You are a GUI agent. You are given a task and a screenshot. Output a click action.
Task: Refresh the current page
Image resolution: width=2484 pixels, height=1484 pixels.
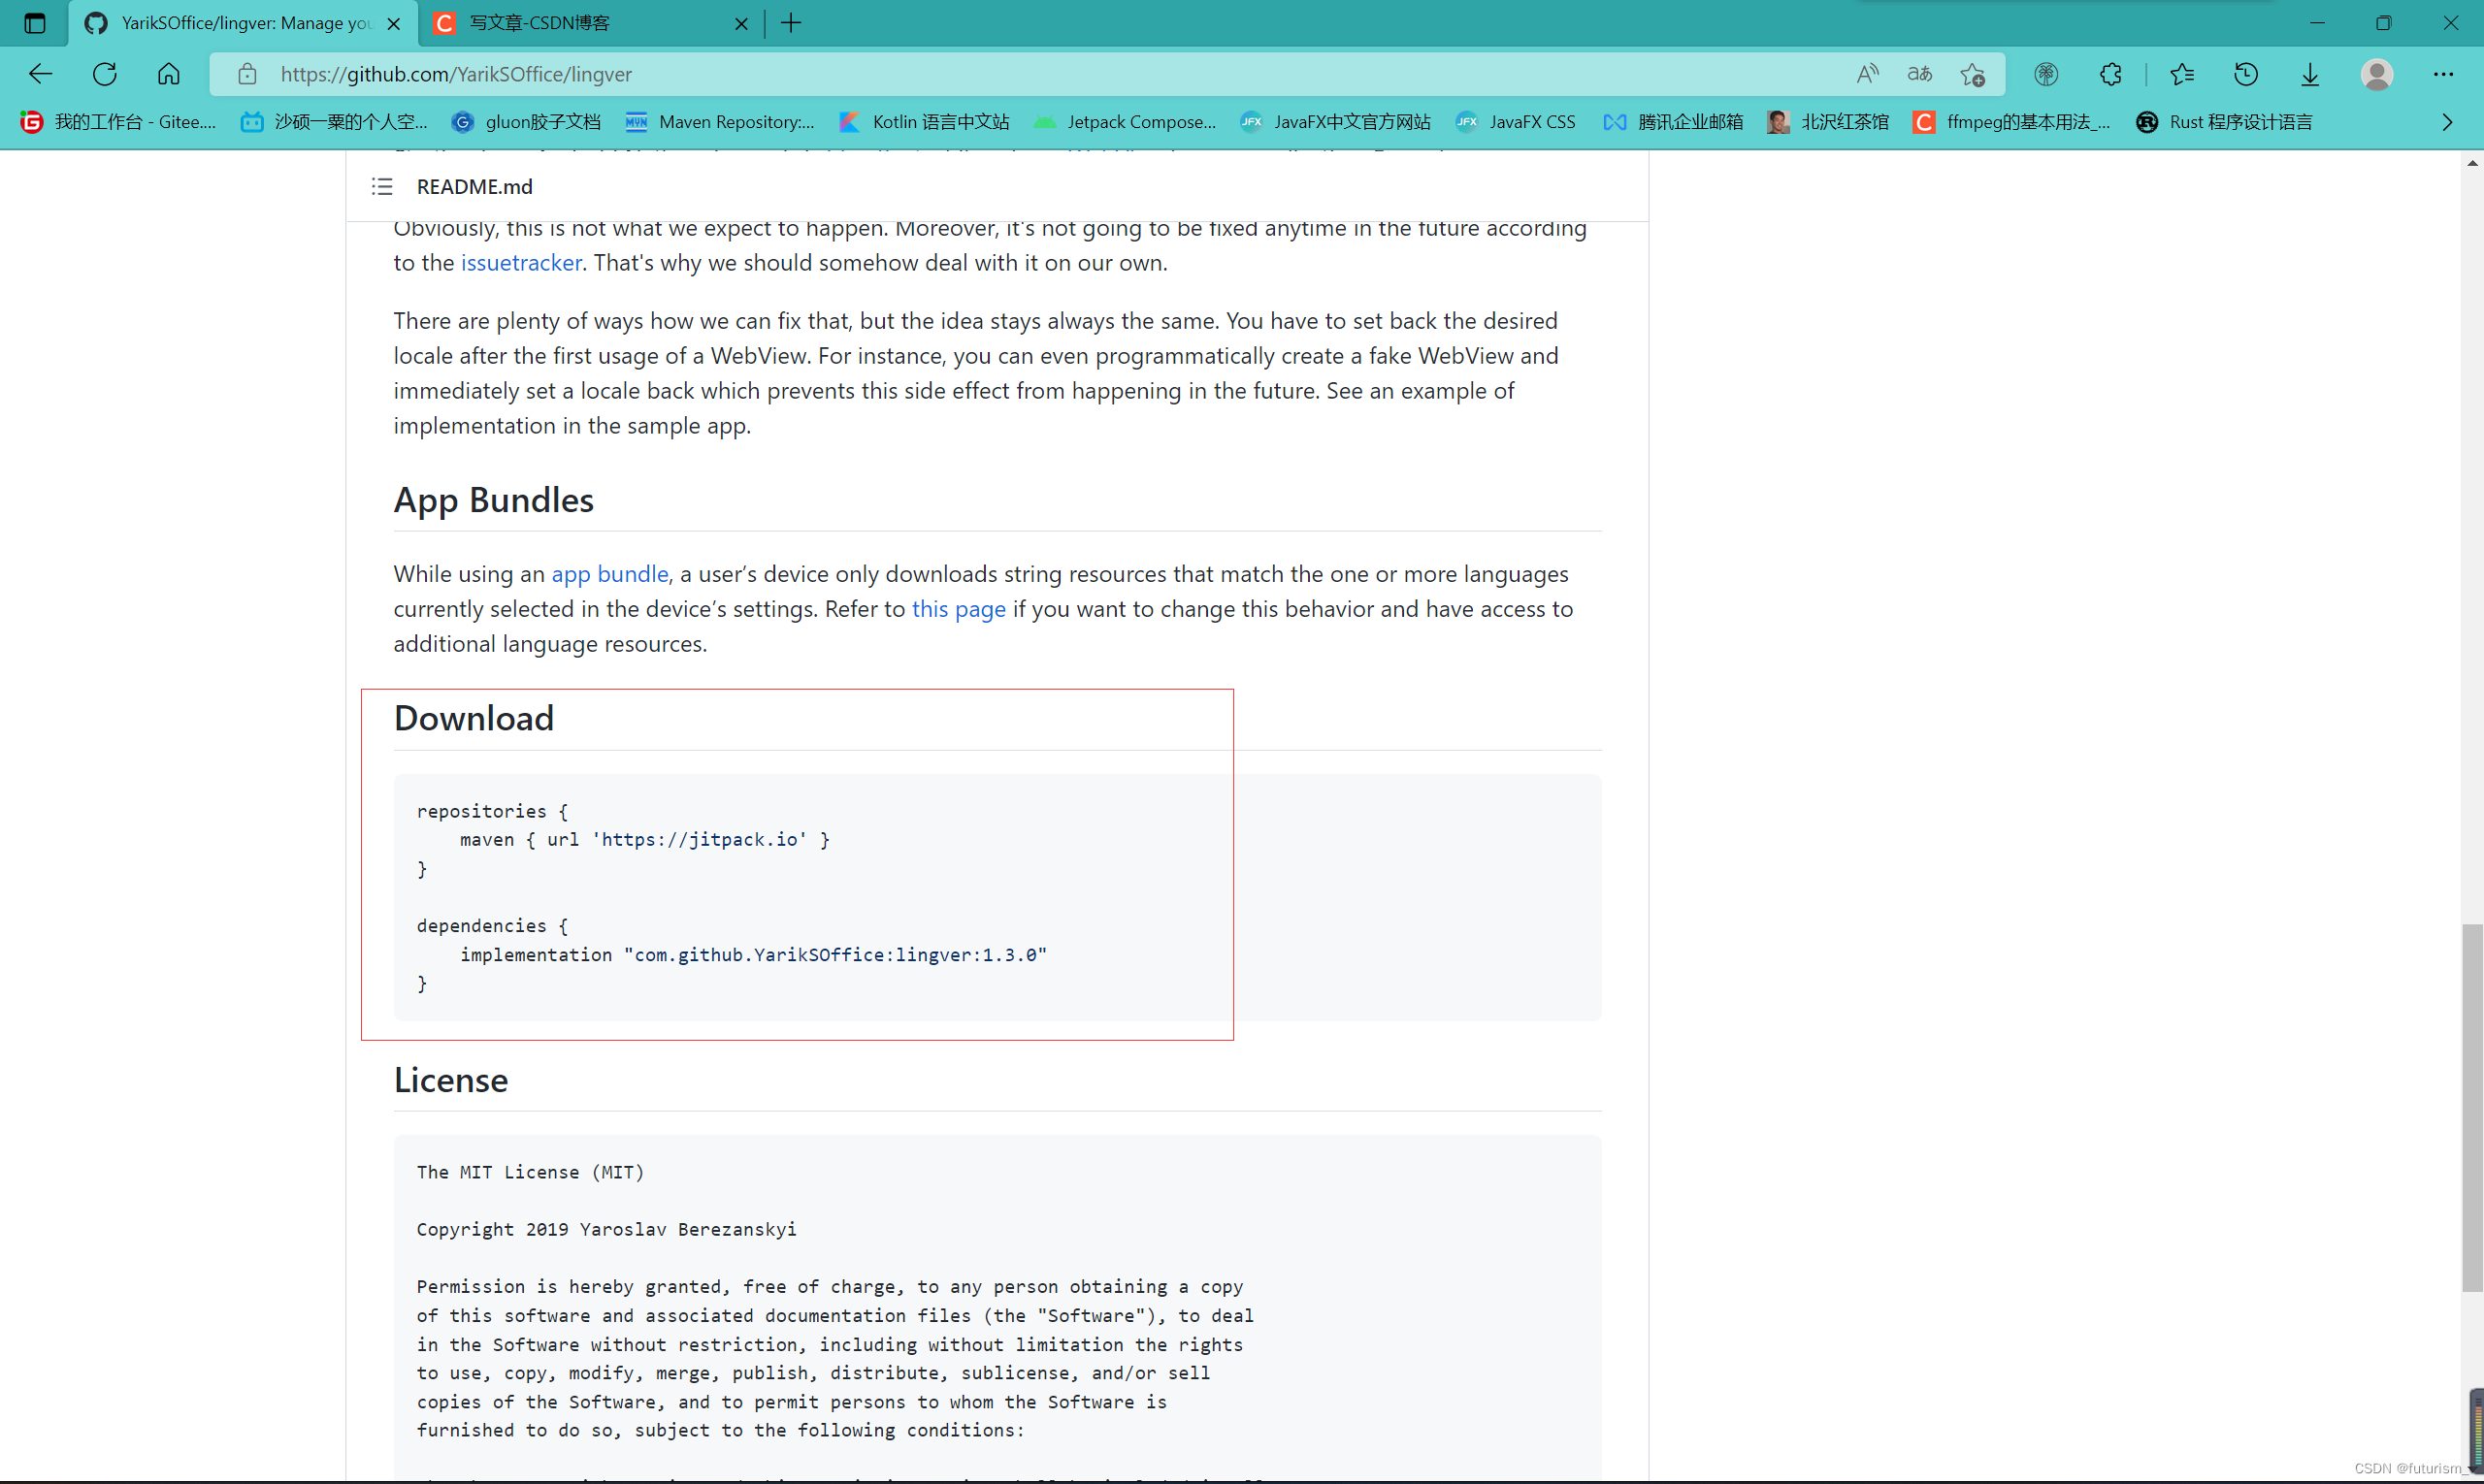(x=104, y=74)
